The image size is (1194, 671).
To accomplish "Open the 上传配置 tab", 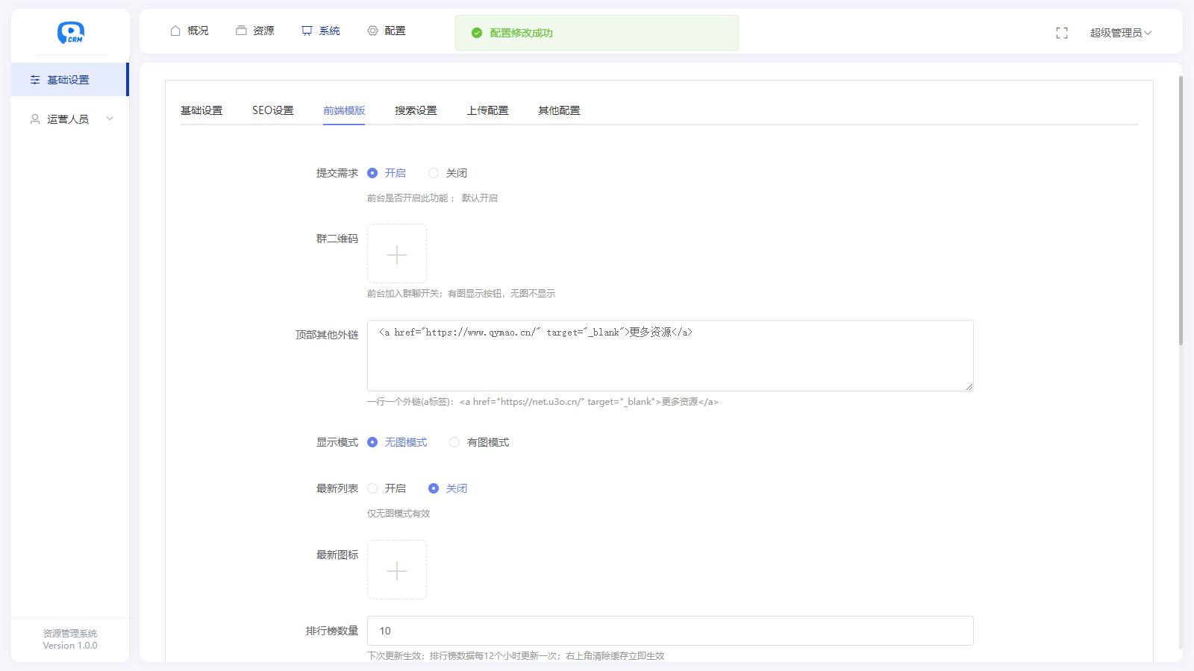I will pyautogui.click(x=487, y=110).
